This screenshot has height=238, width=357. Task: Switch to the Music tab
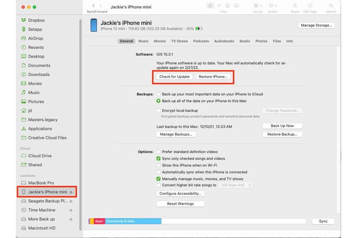click(143, 41)
